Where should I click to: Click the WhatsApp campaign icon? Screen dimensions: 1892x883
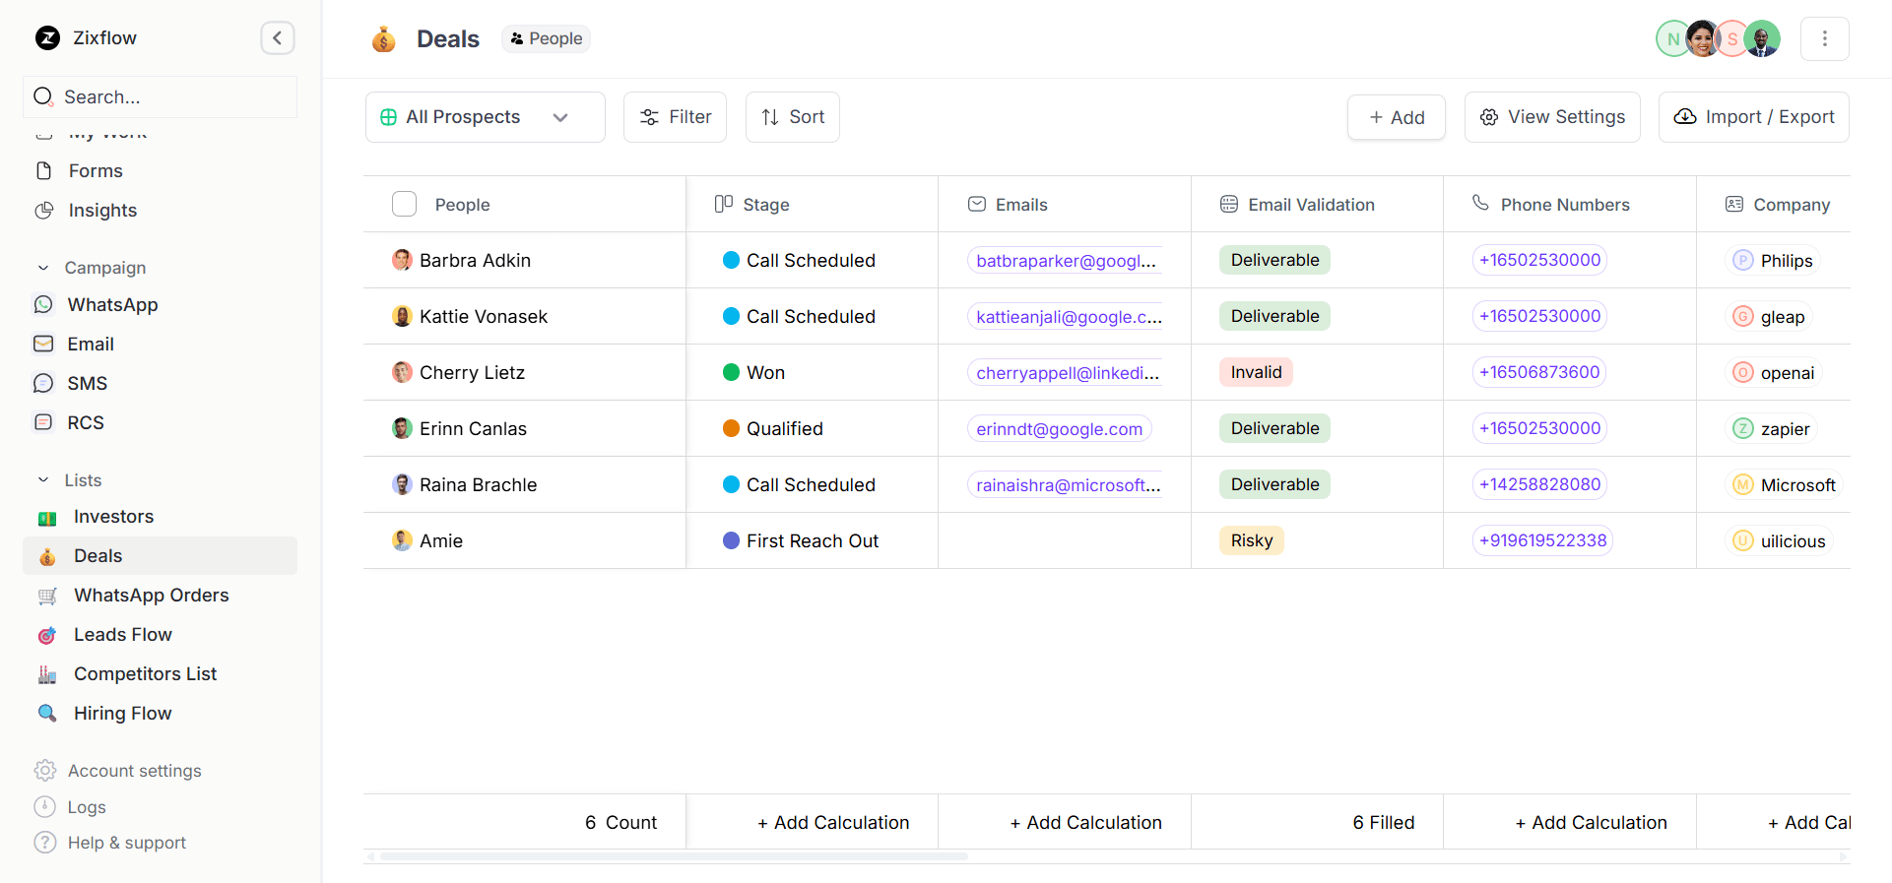pyautogui.click(x=43, y=305)
